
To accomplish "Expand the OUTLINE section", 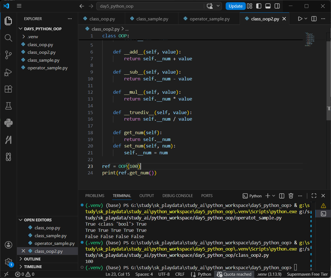I will pos(48,259).
